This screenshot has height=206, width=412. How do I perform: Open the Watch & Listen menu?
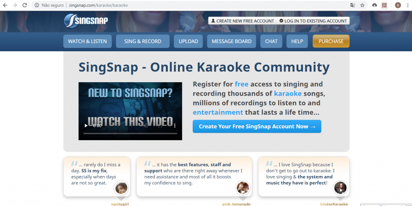[87, 41]
